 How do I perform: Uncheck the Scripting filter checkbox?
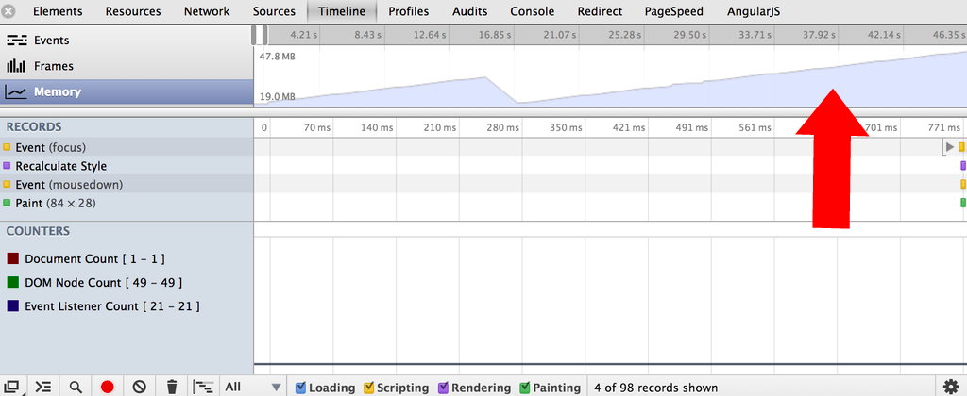pyautogui.click(x=368, y=388)
